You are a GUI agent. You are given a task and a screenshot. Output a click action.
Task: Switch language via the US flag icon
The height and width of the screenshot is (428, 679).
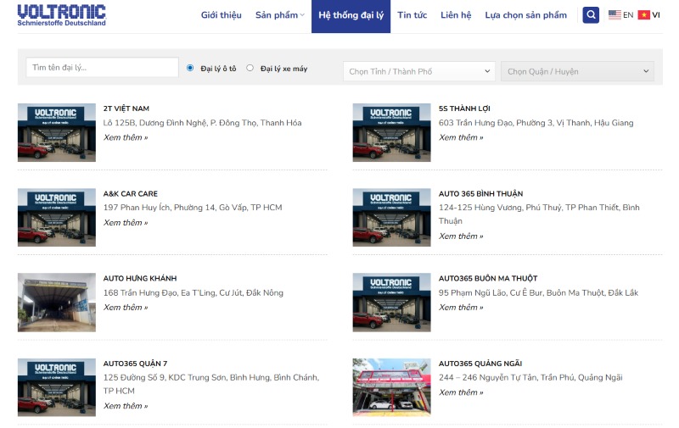coord(614,15)
